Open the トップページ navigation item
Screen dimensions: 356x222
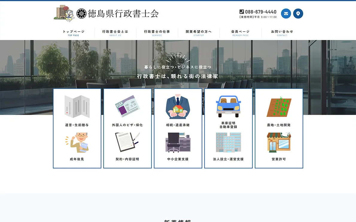[74, 33]
